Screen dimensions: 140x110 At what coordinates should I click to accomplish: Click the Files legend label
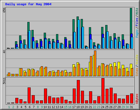[x=137, y=22]
